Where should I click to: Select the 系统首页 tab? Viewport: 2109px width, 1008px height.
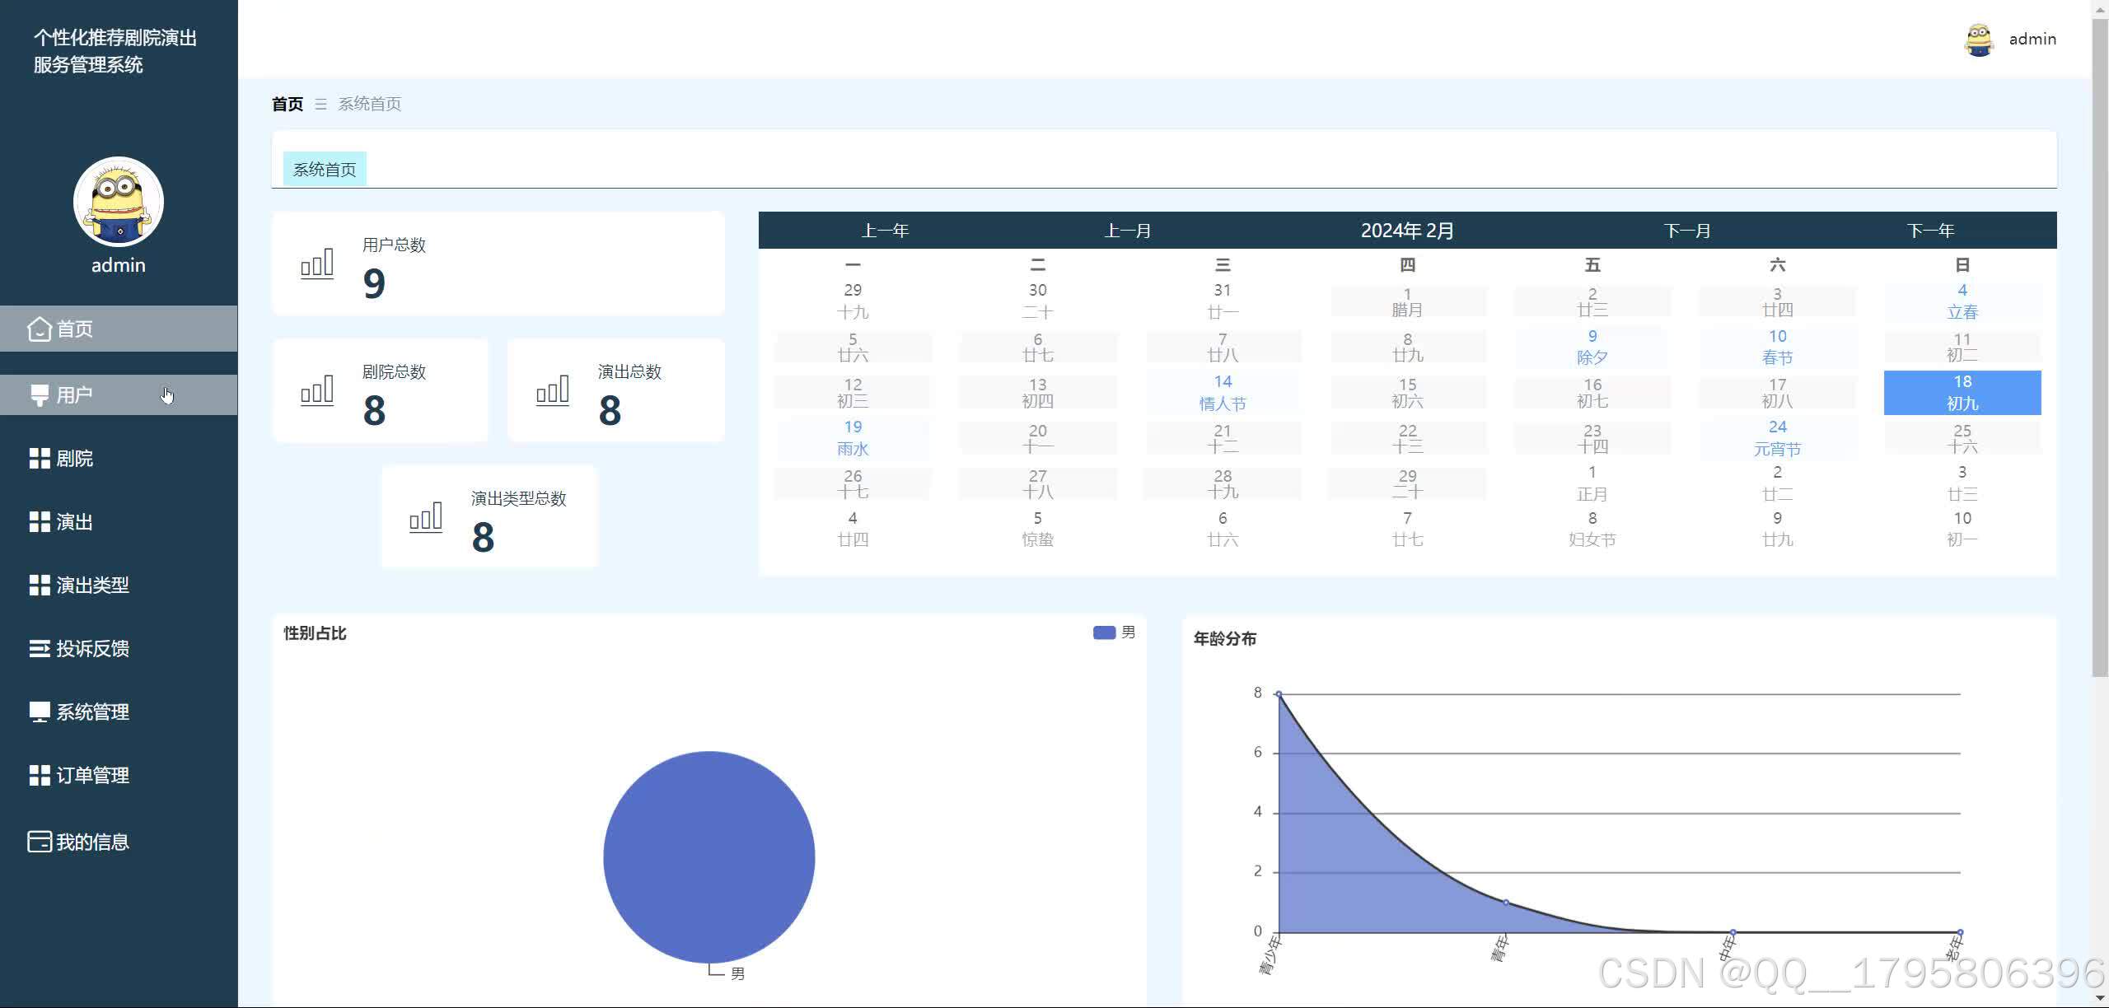click(x=325, y=170)
